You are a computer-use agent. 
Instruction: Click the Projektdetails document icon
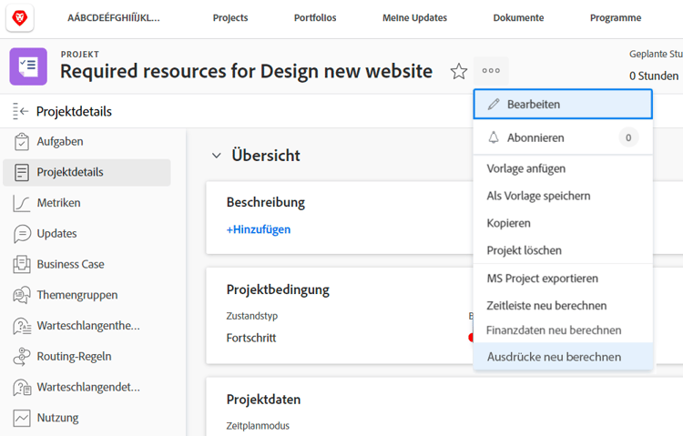(x=21, y=172)
